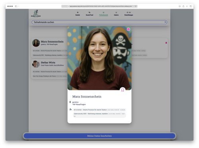Click the Event Logo image

click(x=36, y=14)
